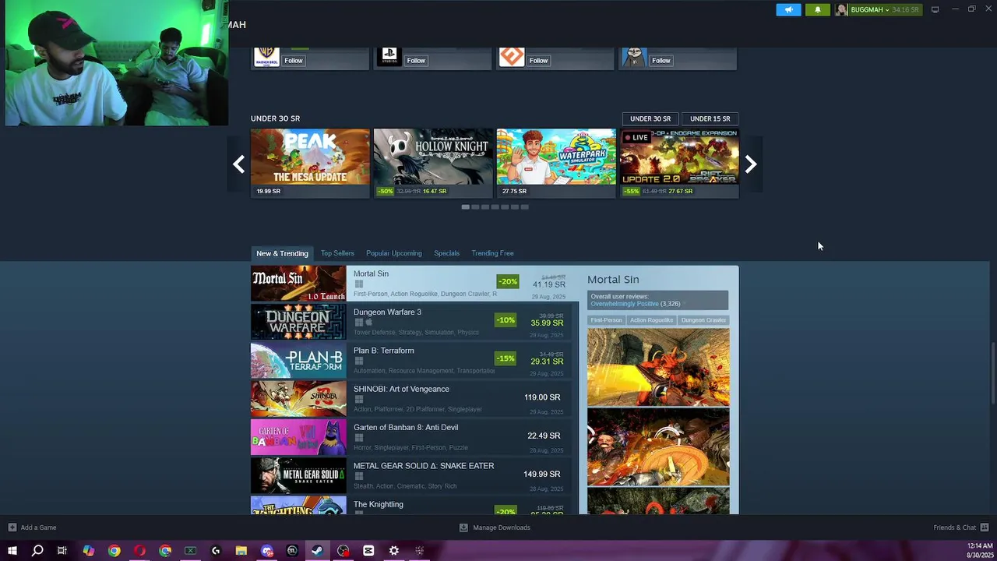The width and height of the screenshot is (997, 561).
Task: Go to the previous carousel page arrow
Action: [x=238, y=164]
